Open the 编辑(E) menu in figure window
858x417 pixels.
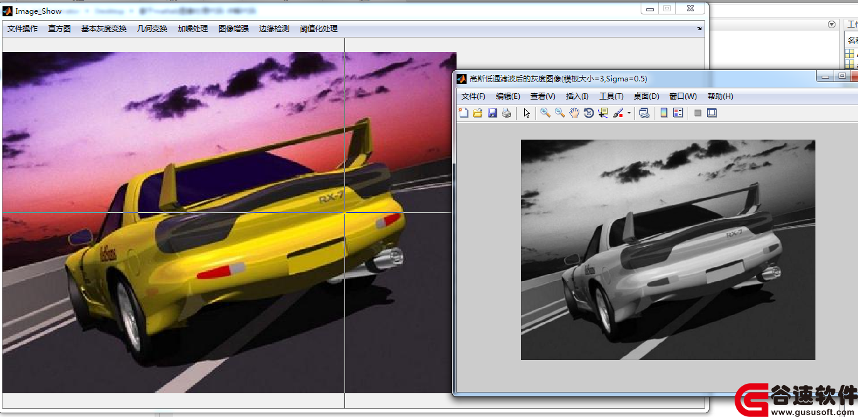tap(508, 96)
